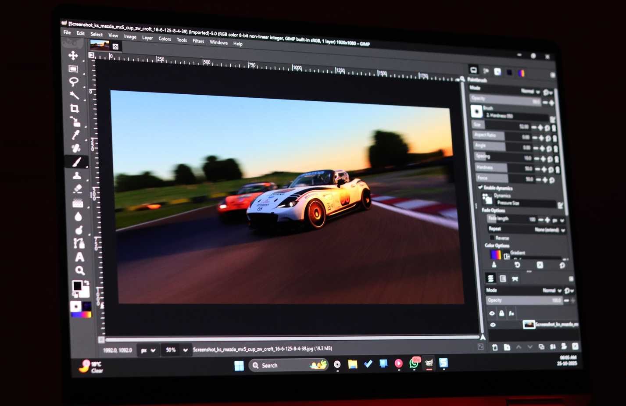Open tool options panel configure menu

coord(553,75)
